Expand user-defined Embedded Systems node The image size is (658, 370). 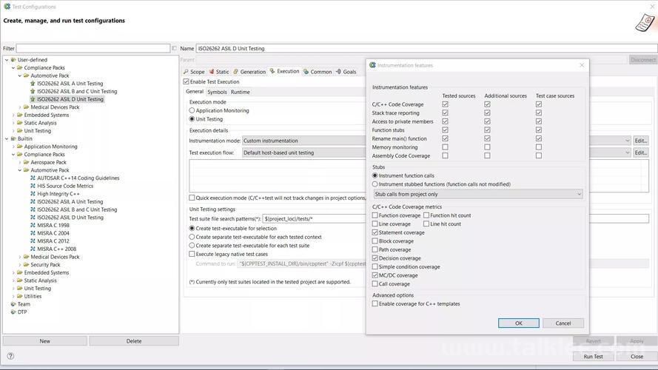point(13,115)
